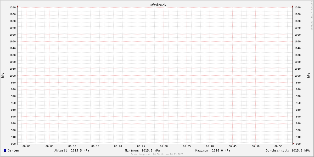314x157 pixels.
Task: Click the Maximum: 1016.0 hPa value
Action: point(213,150)
